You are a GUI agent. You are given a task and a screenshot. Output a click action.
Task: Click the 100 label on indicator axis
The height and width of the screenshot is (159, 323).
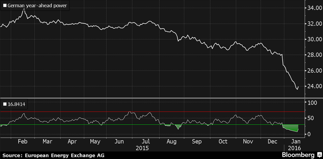pos(312,103)
